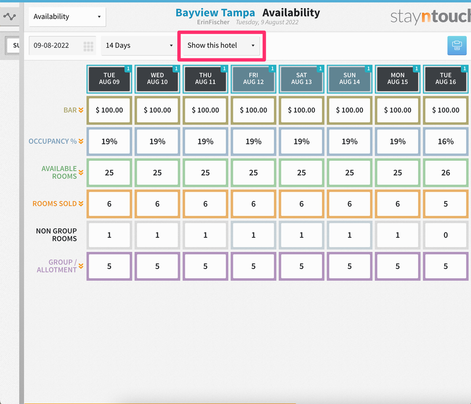Expand the Available Rooms row chevron
471x404 pixels.
81,172
